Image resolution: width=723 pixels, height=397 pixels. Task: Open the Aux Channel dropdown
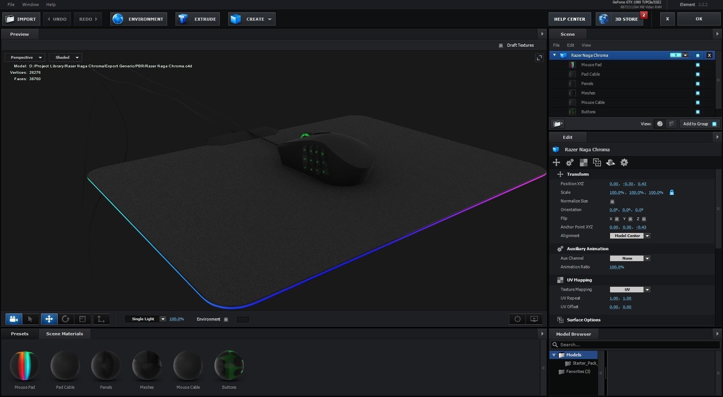(630, 259)
